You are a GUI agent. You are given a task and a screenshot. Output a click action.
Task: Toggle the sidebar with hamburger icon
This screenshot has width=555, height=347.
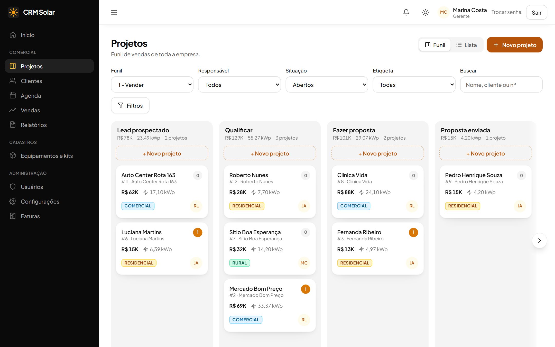114,12
